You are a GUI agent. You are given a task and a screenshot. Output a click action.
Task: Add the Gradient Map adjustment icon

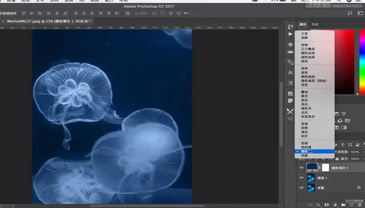344,128
